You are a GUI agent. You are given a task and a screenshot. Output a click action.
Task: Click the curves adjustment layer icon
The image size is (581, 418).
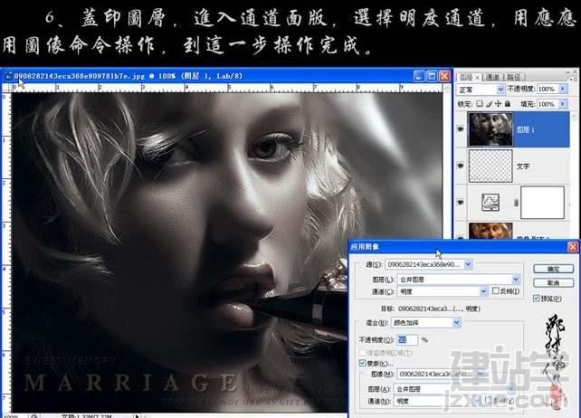point(491,203)
